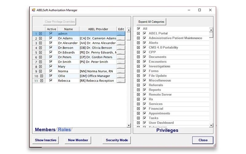The height and width of the screenshot is (154, 246).
Task: Click the New Member button
Action: (x=78, y=140)
